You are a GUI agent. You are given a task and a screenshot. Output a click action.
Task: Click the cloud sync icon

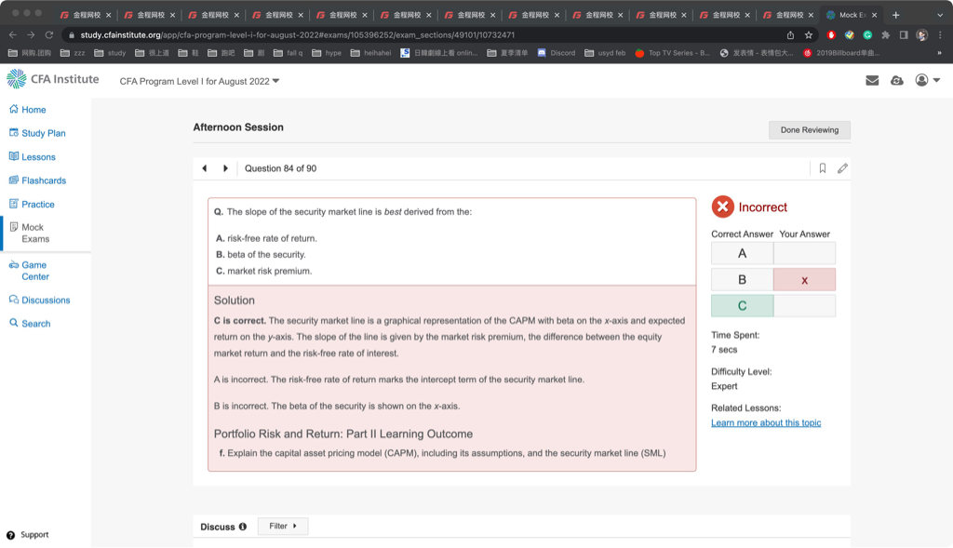point(896,81)
